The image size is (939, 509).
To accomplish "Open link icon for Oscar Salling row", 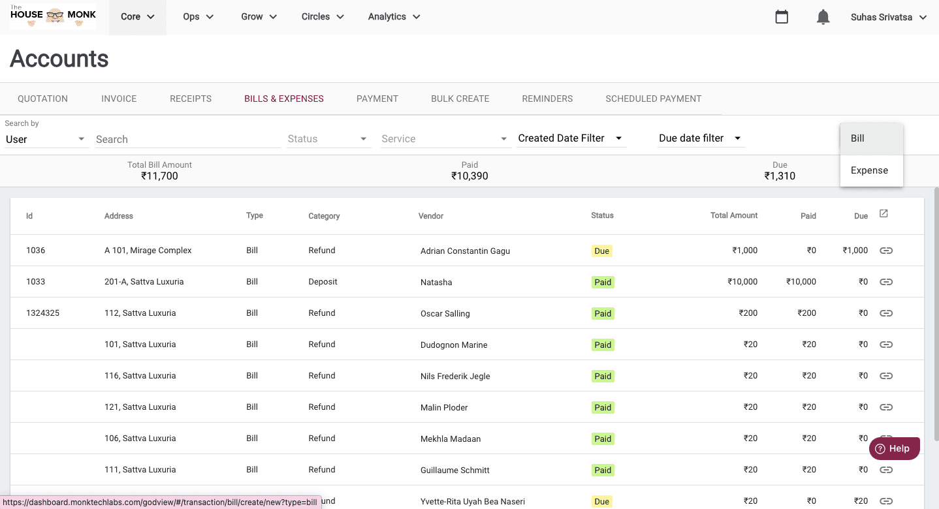I will (886, 313).
